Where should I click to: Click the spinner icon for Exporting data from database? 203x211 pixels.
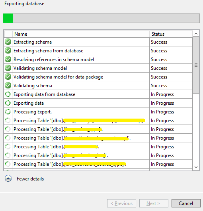click(8, 94)
